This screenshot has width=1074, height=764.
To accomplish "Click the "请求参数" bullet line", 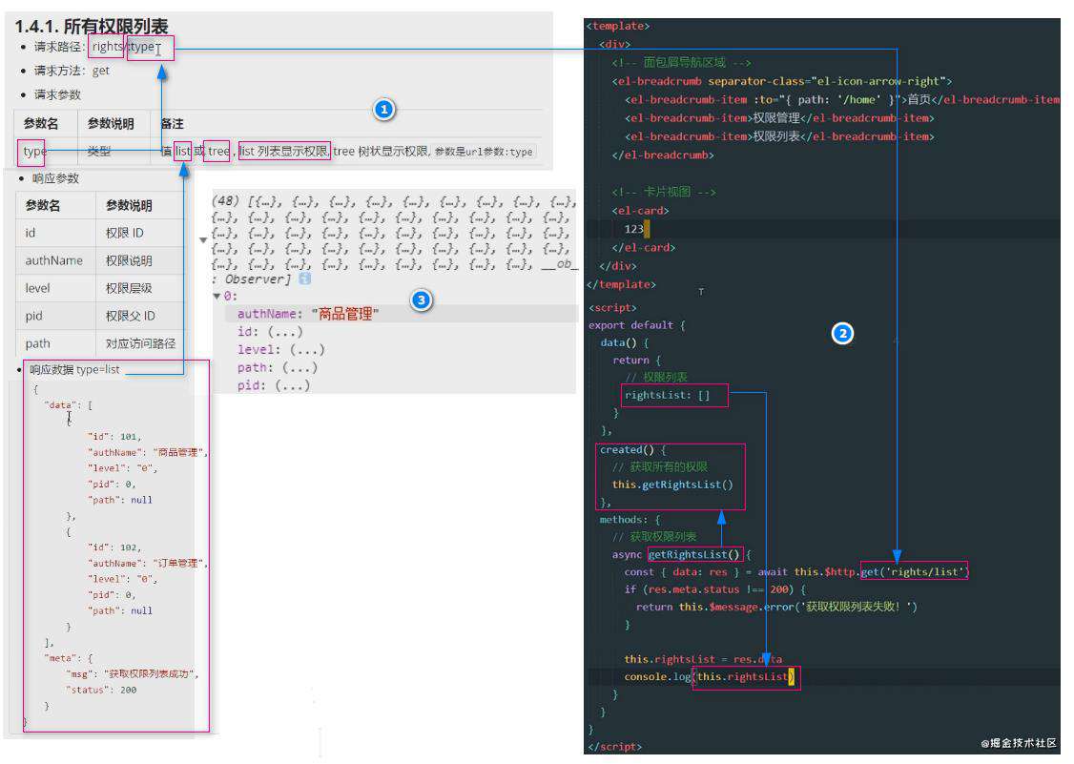I will [x=57, y=94].
